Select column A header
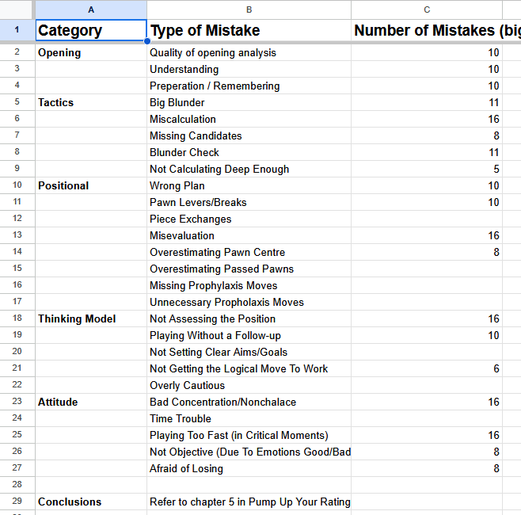 [x=91, y=10]
